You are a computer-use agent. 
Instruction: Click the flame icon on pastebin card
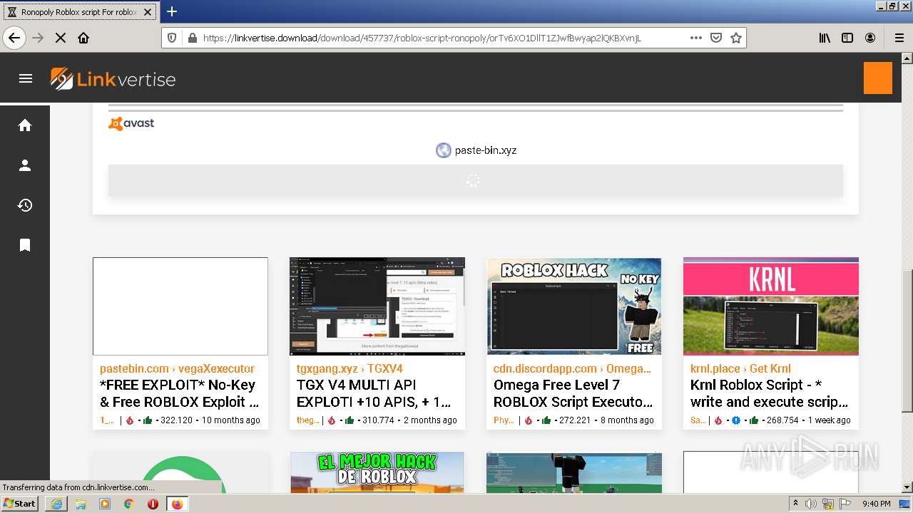[130, 420]
